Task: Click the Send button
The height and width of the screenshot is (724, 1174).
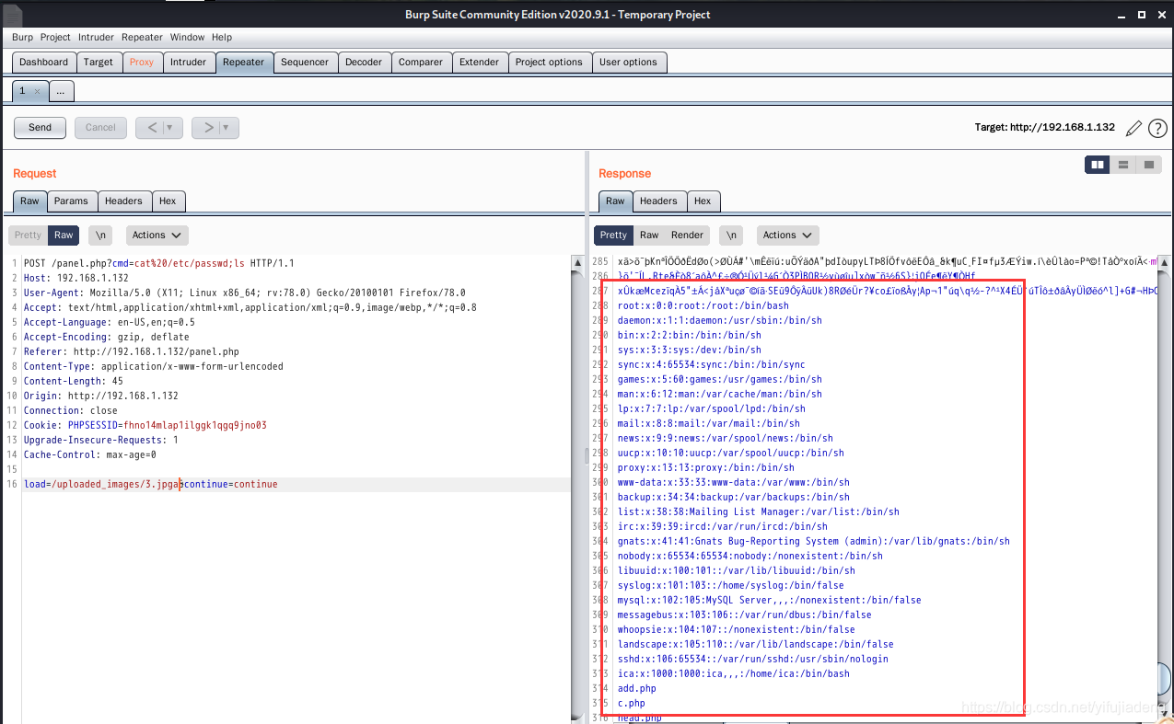Action: pos(41,128)
